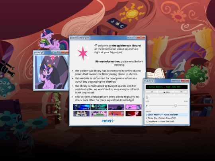Close the goldenoaklibrary.net window

pos(141,37)
